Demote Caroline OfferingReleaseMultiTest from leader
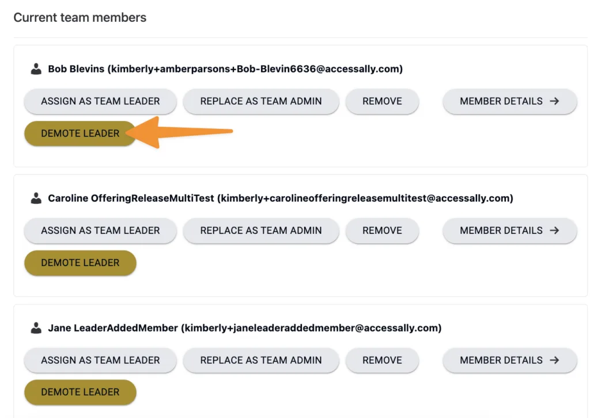Screen dimensions: 590x418 pos(80,263)
